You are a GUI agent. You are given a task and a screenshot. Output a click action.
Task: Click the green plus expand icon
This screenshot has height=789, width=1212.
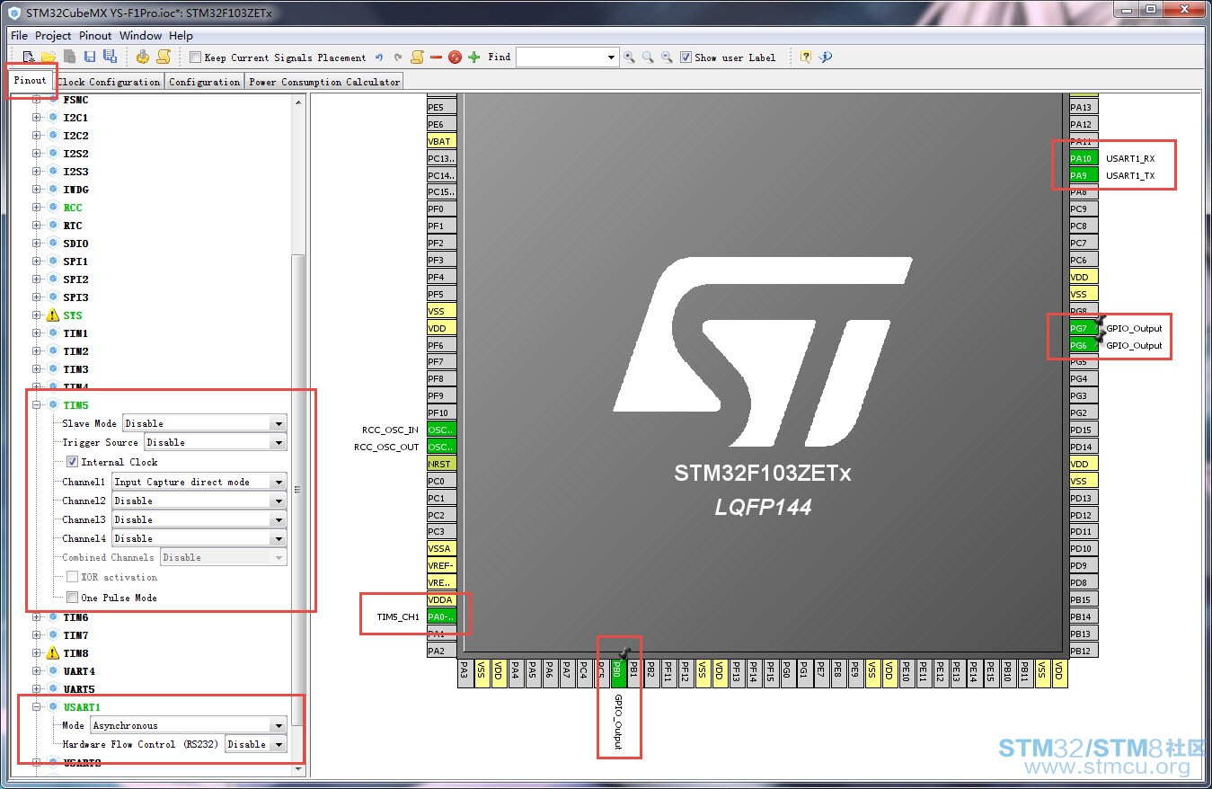click(x=473, y=58)
